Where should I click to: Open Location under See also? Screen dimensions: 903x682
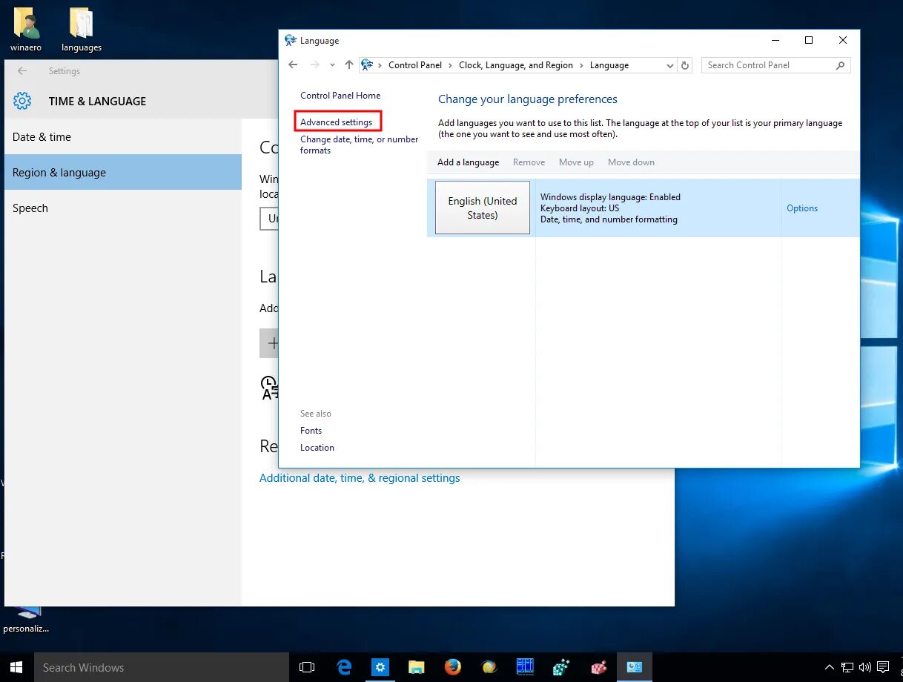coord(317,448)
